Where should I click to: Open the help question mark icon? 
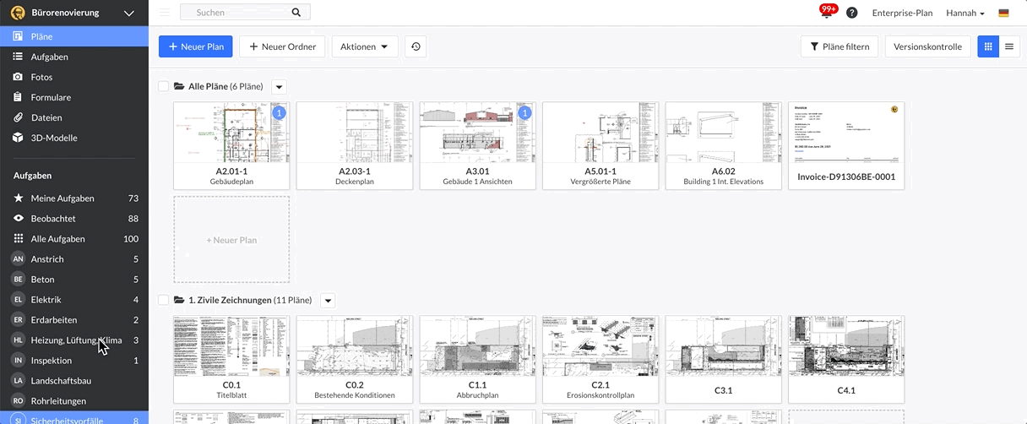[851, 14]
